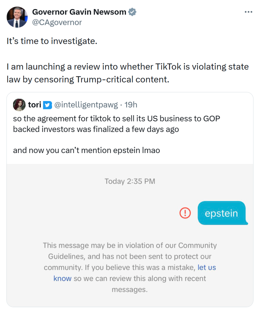The width and height of the screenshot is (258, 313).
Task: Click the red exclamation warning icon
Action: click(185, 213)
